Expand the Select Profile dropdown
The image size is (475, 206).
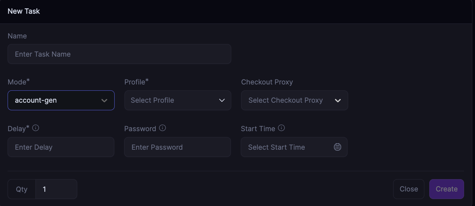(172, 100)
